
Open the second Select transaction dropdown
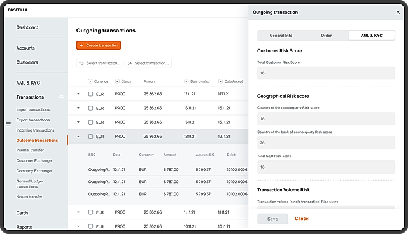(x=148, y=63)
